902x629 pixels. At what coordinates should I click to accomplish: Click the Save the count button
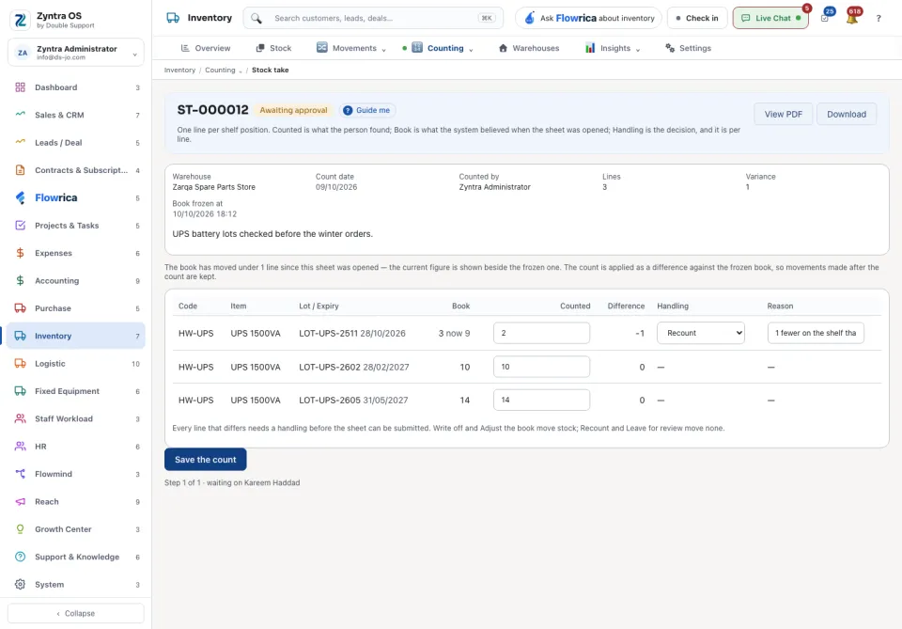[206, 460]
